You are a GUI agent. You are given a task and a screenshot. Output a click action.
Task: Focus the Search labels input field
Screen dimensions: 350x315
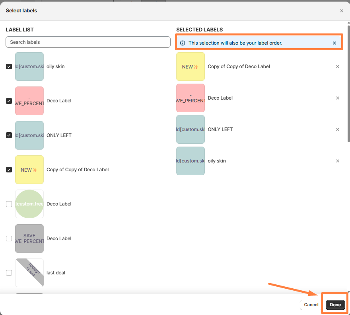(88, 42)
